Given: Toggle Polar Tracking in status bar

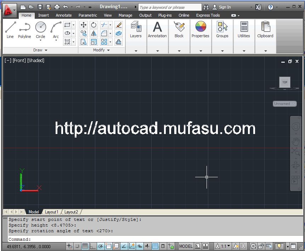Looking at the screenshot, I should tap(101, 246).
